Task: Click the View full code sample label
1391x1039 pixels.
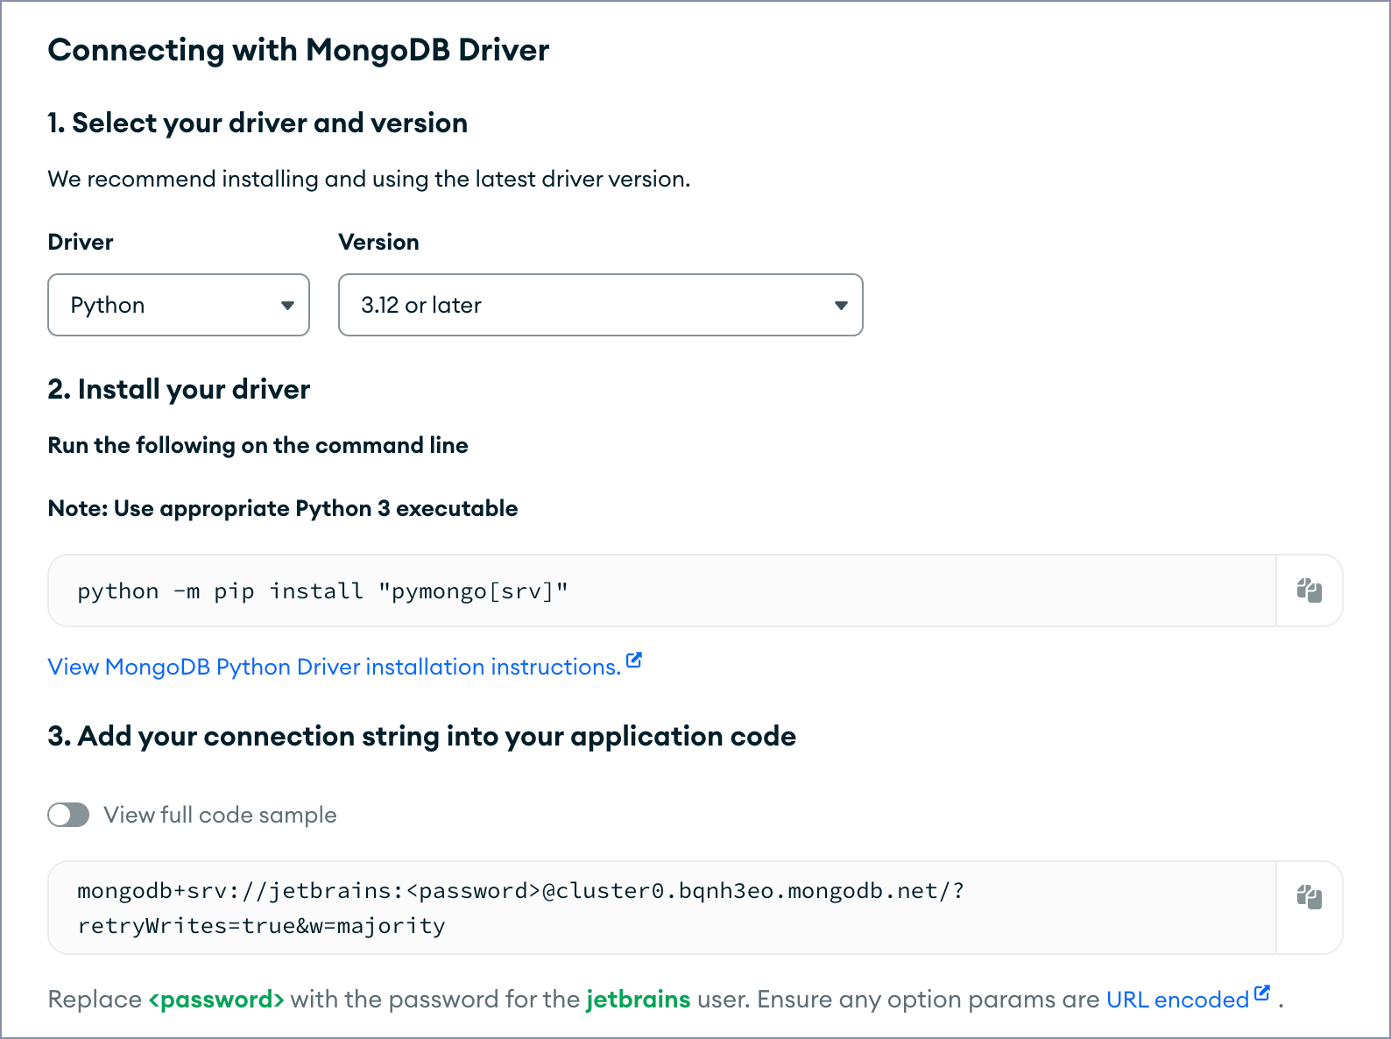Action: point(220,815)
